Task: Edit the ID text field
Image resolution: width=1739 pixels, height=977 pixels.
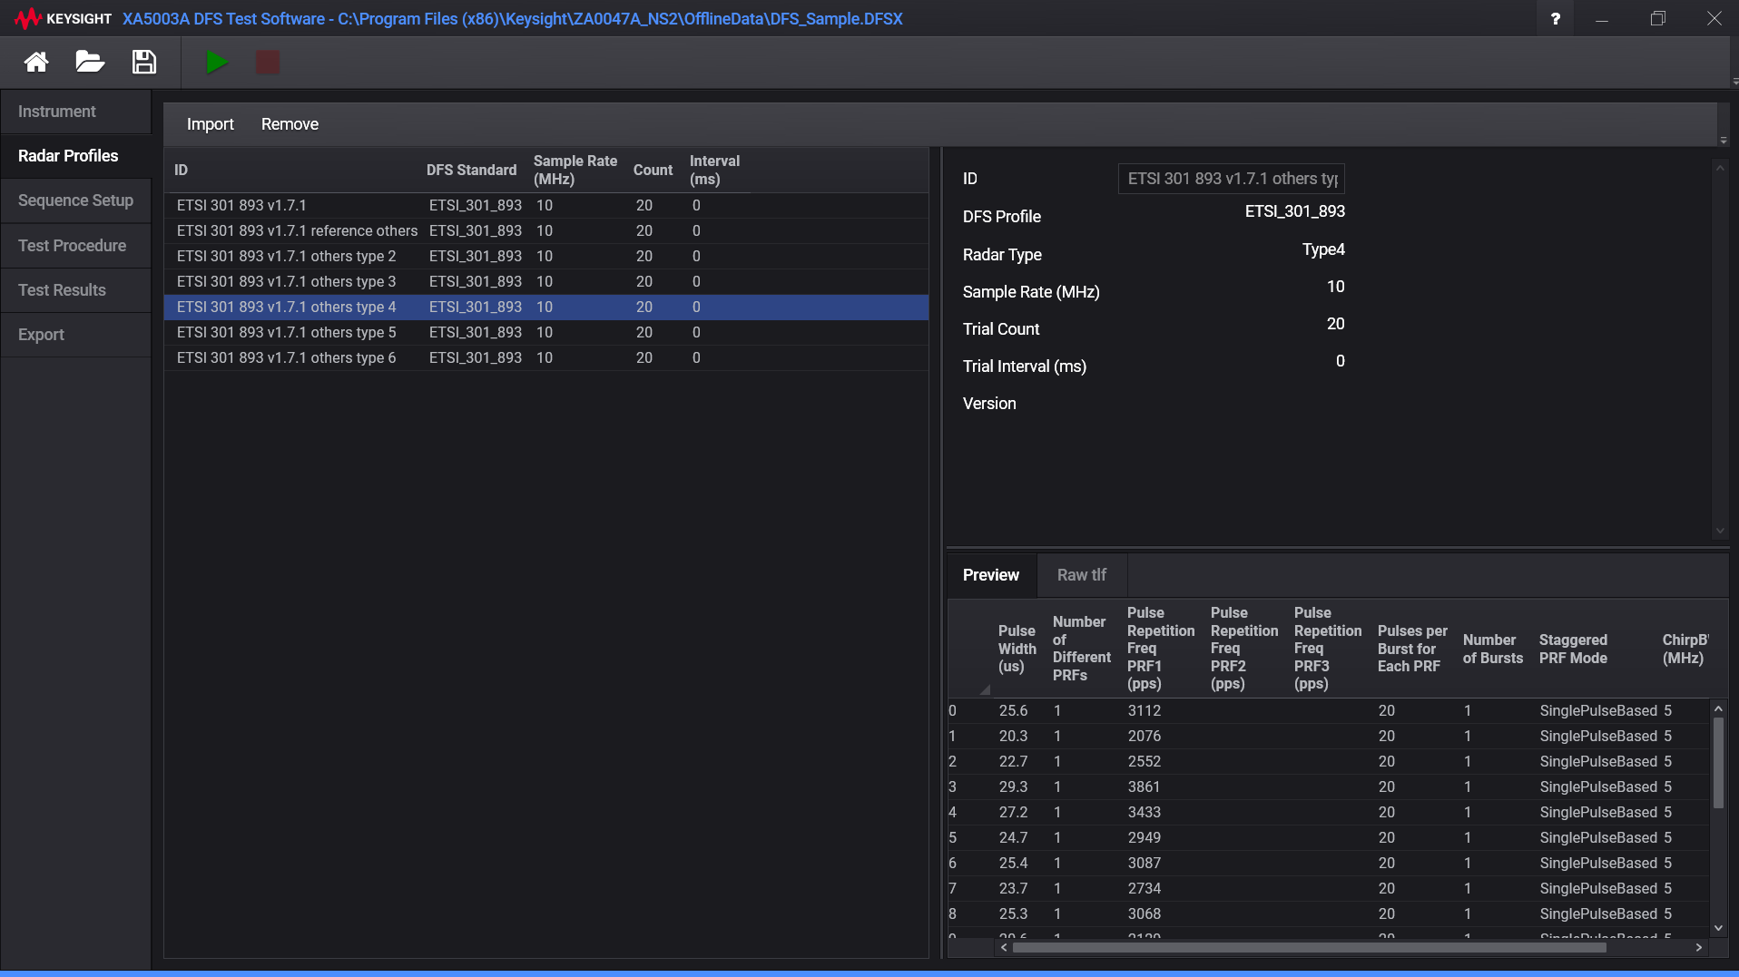Action: click(1231, 179)
